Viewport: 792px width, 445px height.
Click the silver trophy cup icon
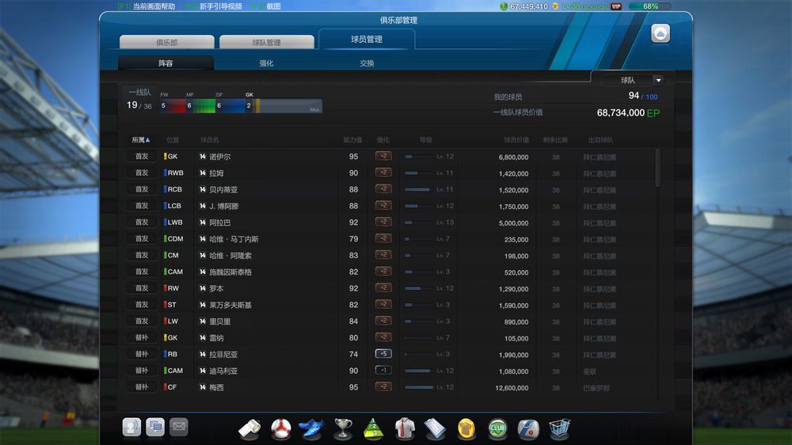point(343,429)
